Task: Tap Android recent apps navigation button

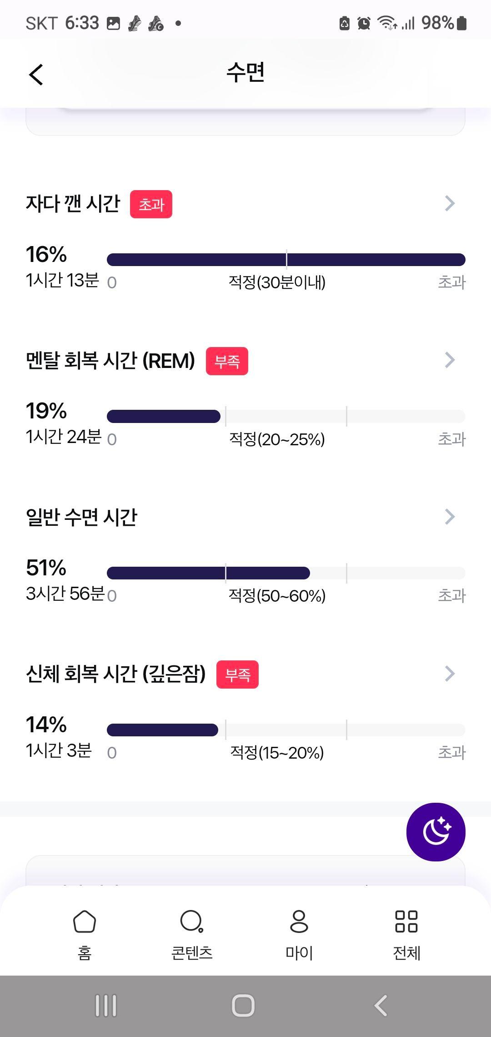Action: [106, 1006]
